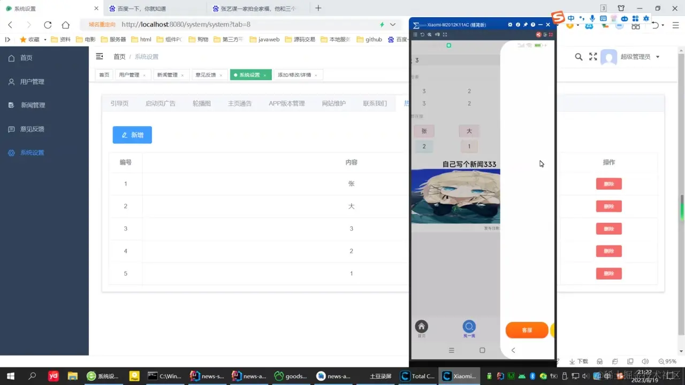The height and width of the screenshot is (385, 685).
Task: Click the microphone icon on the IME bar
Action: point(592,18)
